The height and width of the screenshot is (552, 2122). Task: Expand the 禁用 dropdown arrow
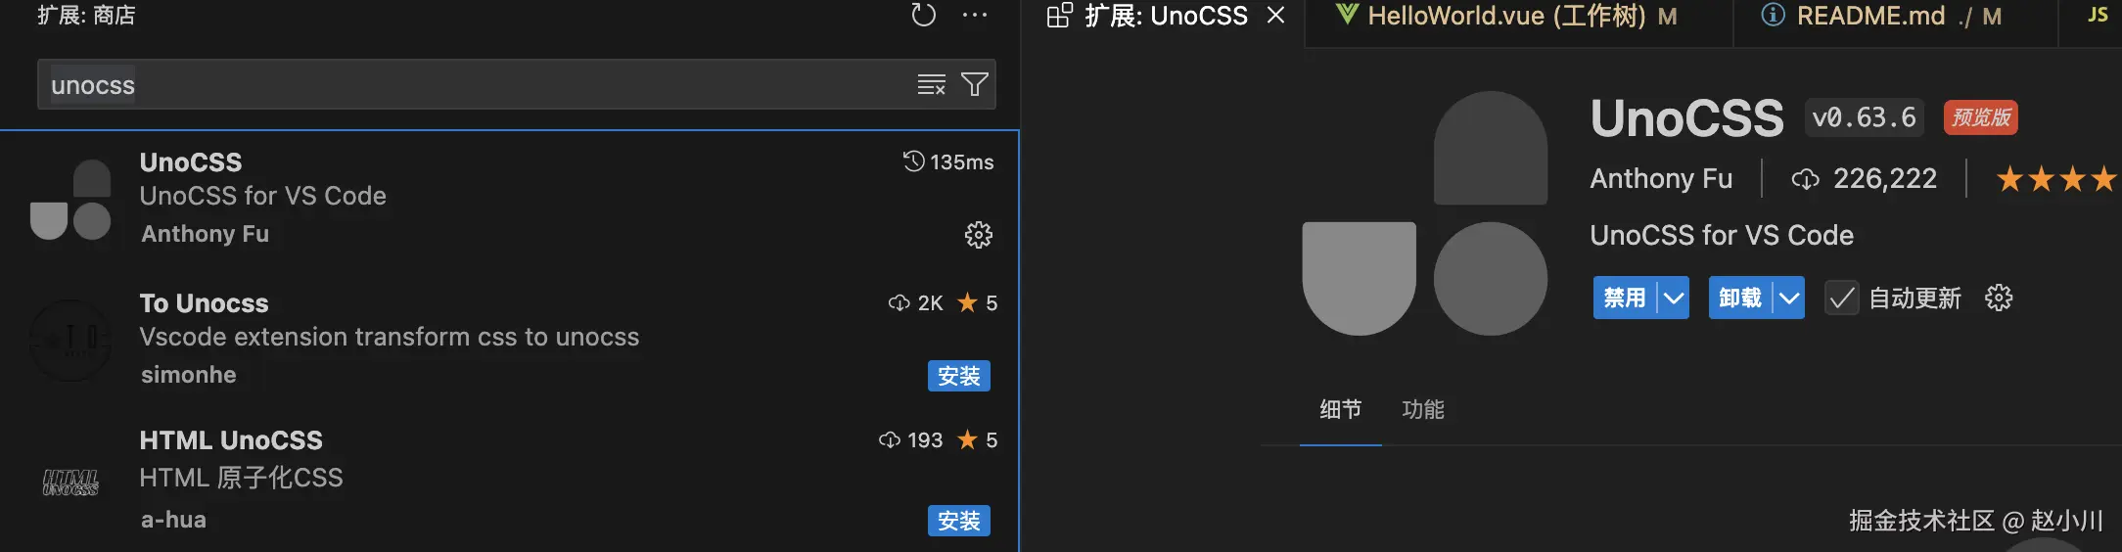point(1674,298)
